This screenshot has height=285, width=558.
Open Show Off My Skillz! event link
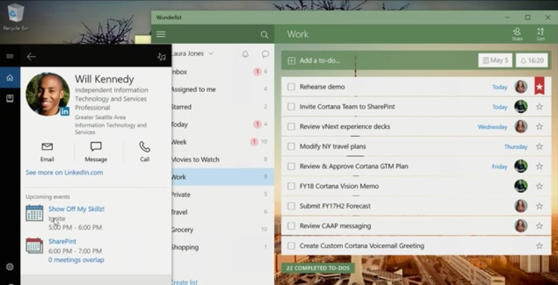[77, 209]
